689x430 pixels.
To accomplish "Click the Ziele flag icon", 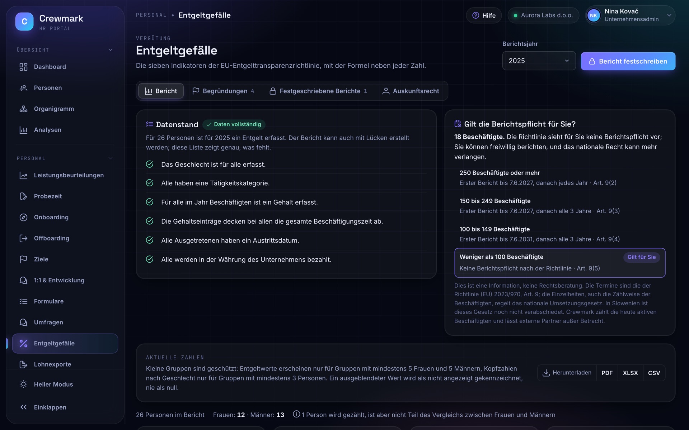I will pos(23,259).
